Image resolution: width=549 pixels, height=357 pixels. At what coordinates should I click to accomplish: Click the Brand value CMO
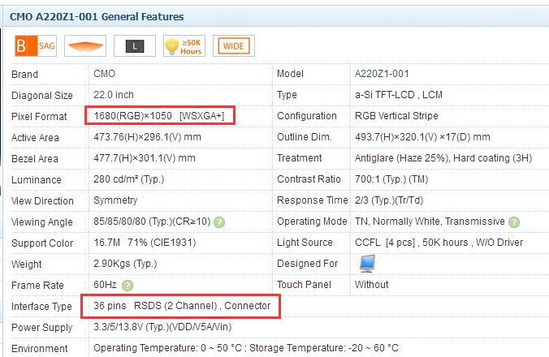pos(104,74)
